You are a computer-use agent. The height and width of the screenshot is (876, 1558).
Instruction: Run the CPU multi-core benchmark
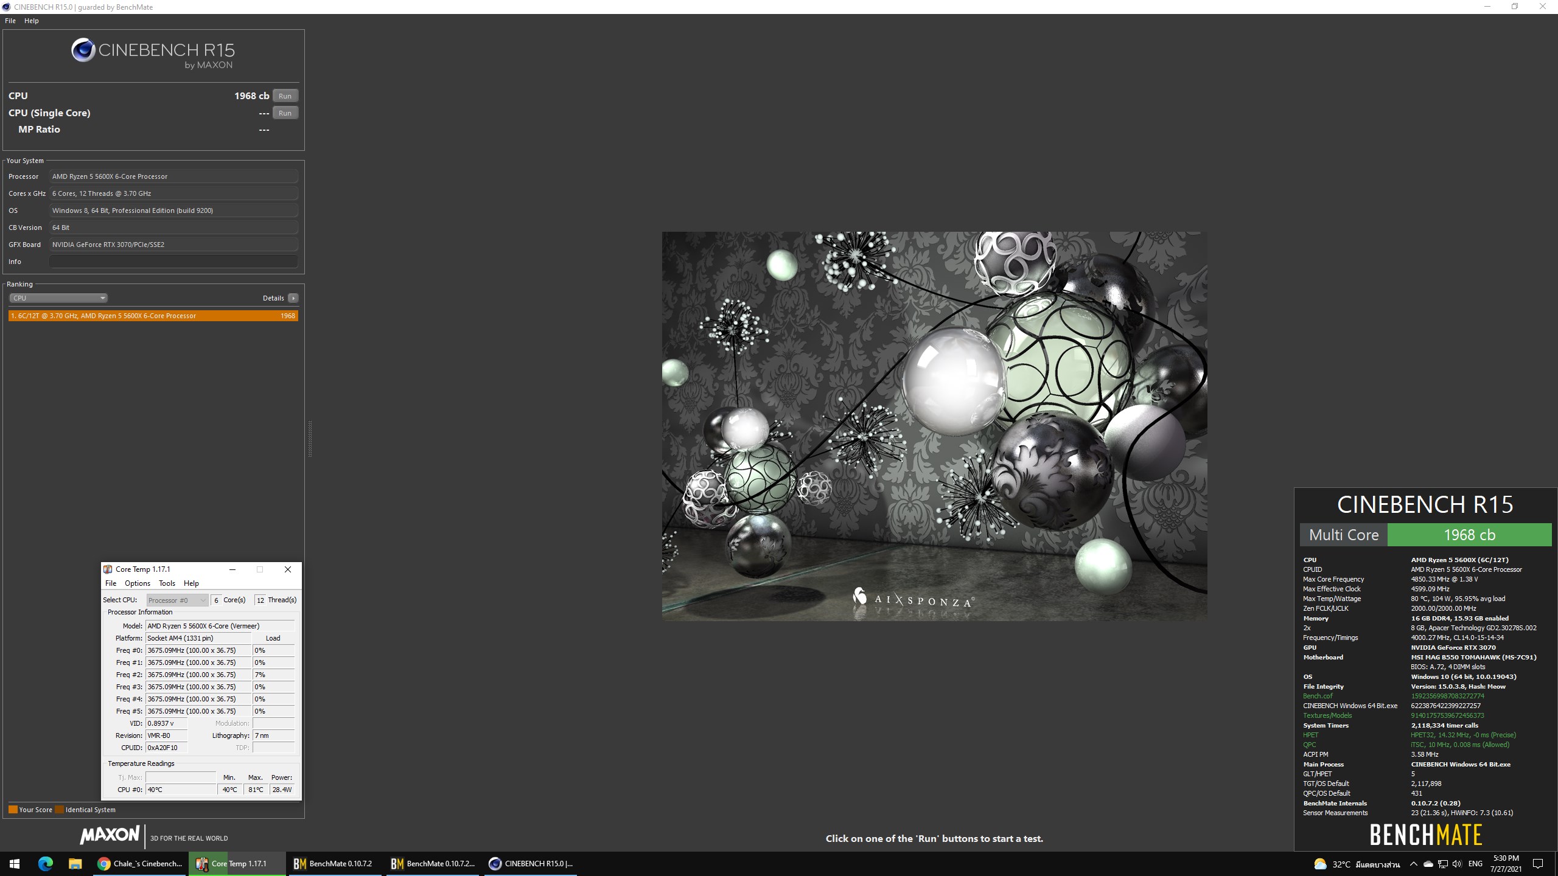pos(285,96)
